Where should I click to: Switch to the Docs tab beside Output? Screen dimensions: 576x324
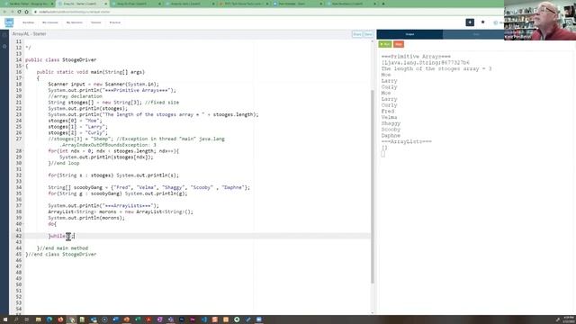(476, 34)
